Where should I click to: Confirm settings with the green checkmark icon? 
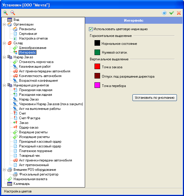click(x=172, y=13)
